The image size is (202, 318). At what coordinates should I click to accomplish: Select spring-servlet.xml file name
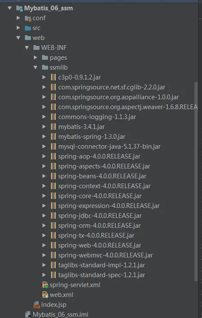coord(75,285)
